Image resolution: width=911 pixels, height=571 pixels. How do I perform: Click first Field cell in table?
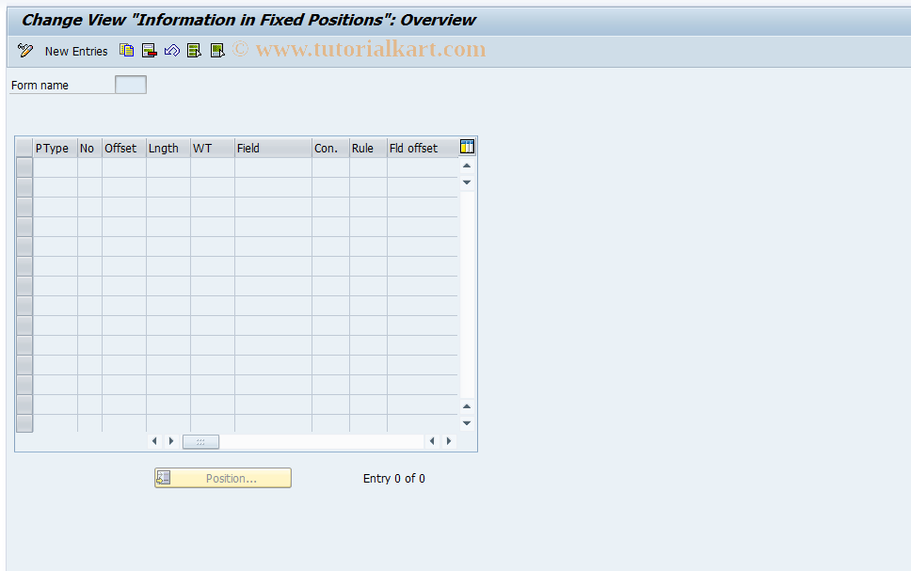pyautogui.click(x=273, y=167)
